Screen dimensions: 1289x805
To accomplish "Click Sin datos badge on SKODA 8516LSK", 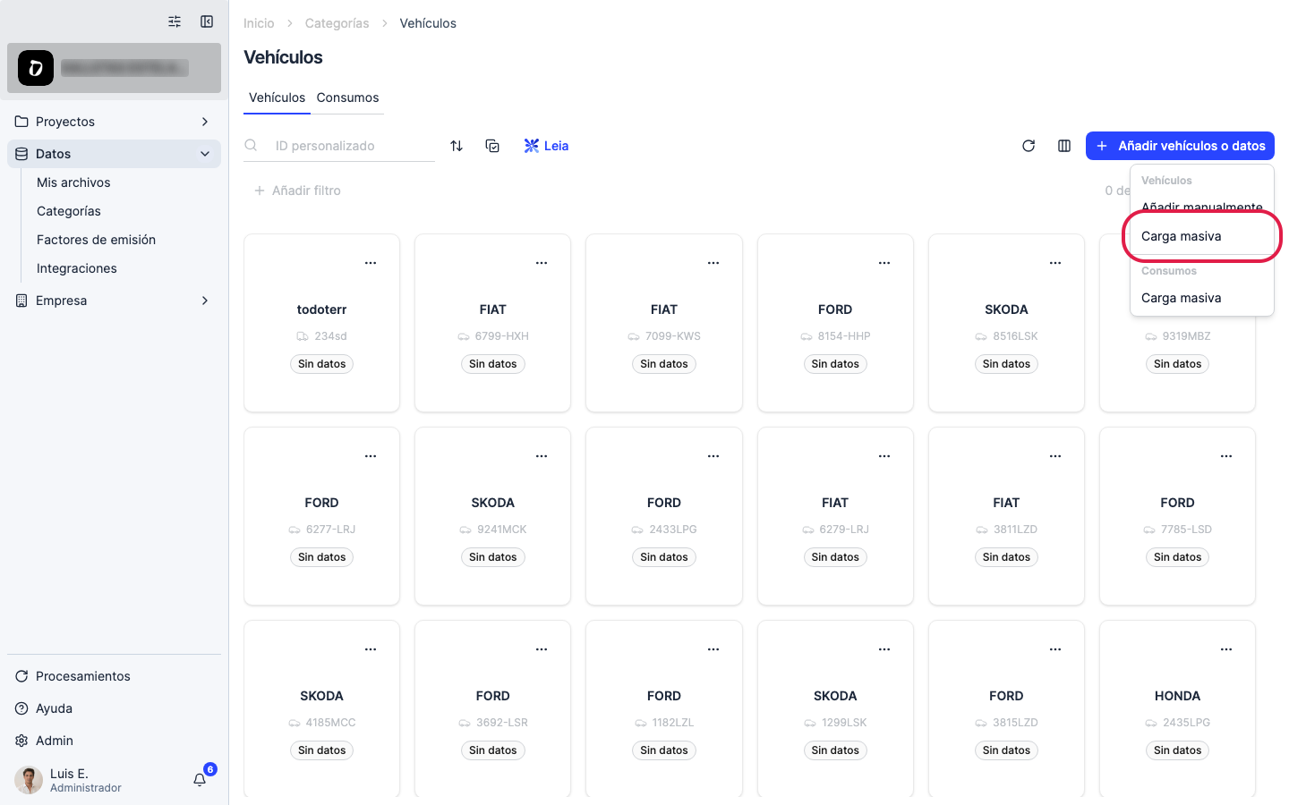I will tap(1006, 364).
